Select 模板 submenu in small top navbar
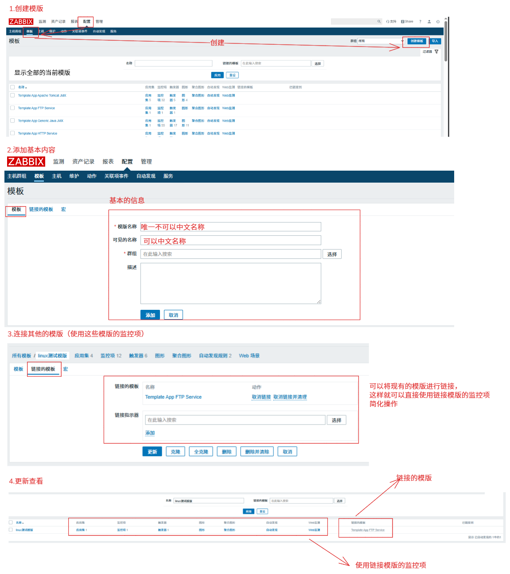510x574 pixels. click(x=30, y=31)
